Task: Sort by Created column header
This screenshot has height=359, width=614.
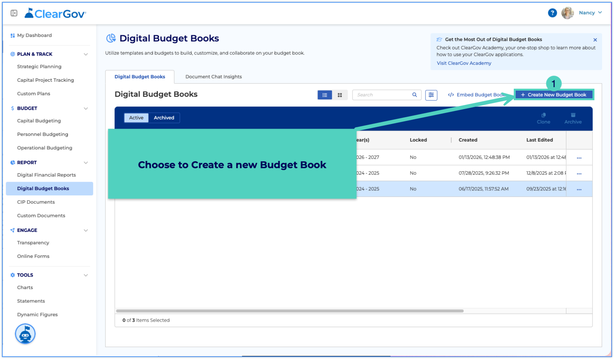Action: (x=468, y=140)
